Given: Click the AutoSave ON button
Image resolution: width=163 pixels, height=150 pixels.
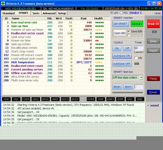Looking at the screenshot, I should tap(122, 56).
